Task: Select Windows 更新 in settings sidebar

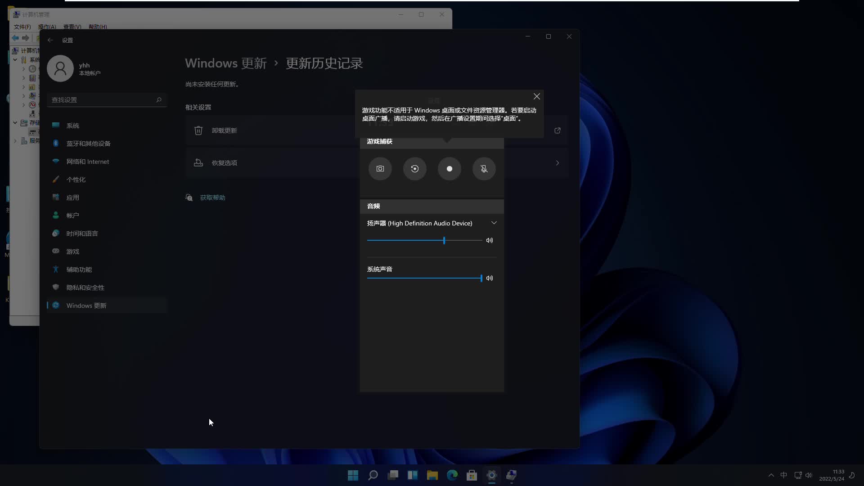Action: (x=86, y=305)
